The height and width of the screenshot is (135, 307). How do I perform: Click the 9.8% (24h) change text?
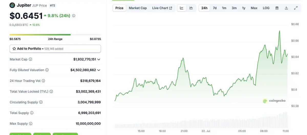[59, 16]
